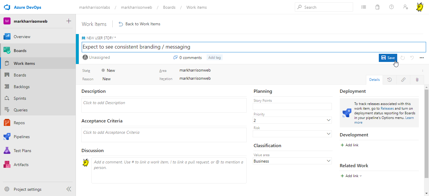The image size is (429, 196).
Task: Open user settings icon in header
Action: (405, 7)
